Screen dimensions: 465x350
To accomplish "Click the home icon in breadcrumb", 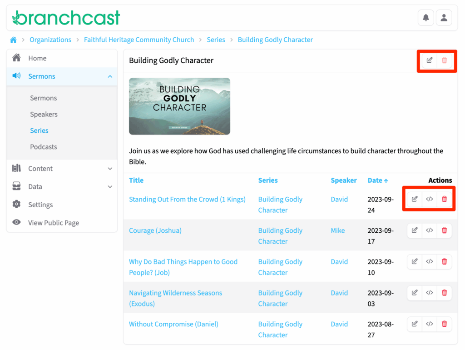I will pos(13,40).
